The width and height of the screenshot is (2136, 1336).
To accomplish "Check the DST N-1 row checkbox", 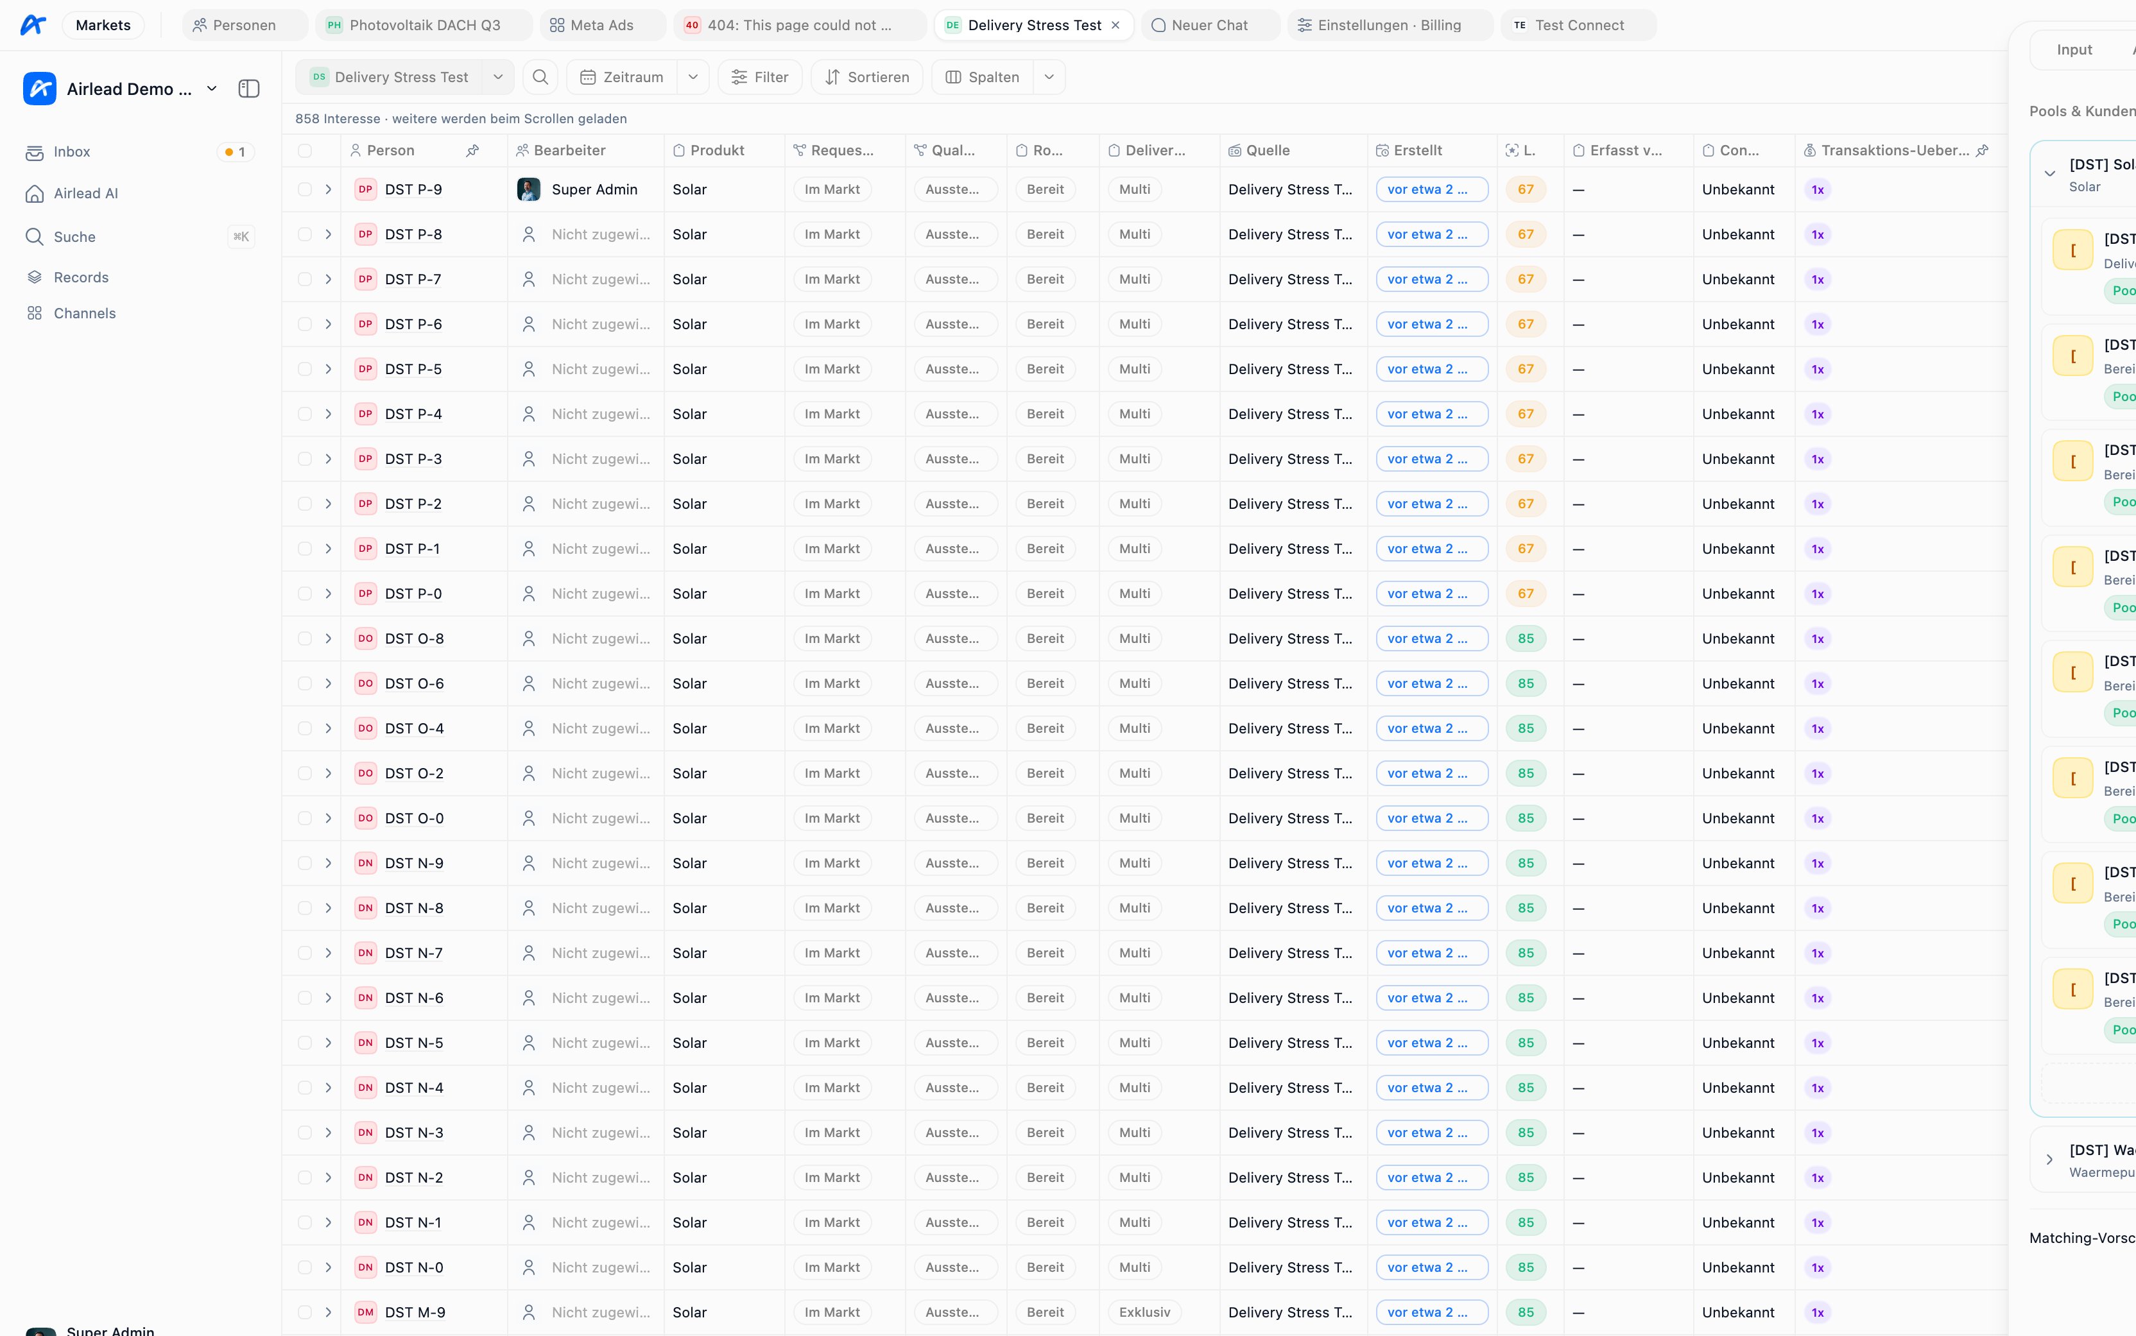I will pos(305,1222).
